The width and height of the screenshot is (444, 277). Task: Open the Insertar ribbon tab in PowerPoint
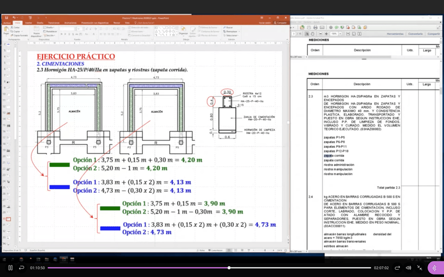pyautogui.click(x=28, y=23)
